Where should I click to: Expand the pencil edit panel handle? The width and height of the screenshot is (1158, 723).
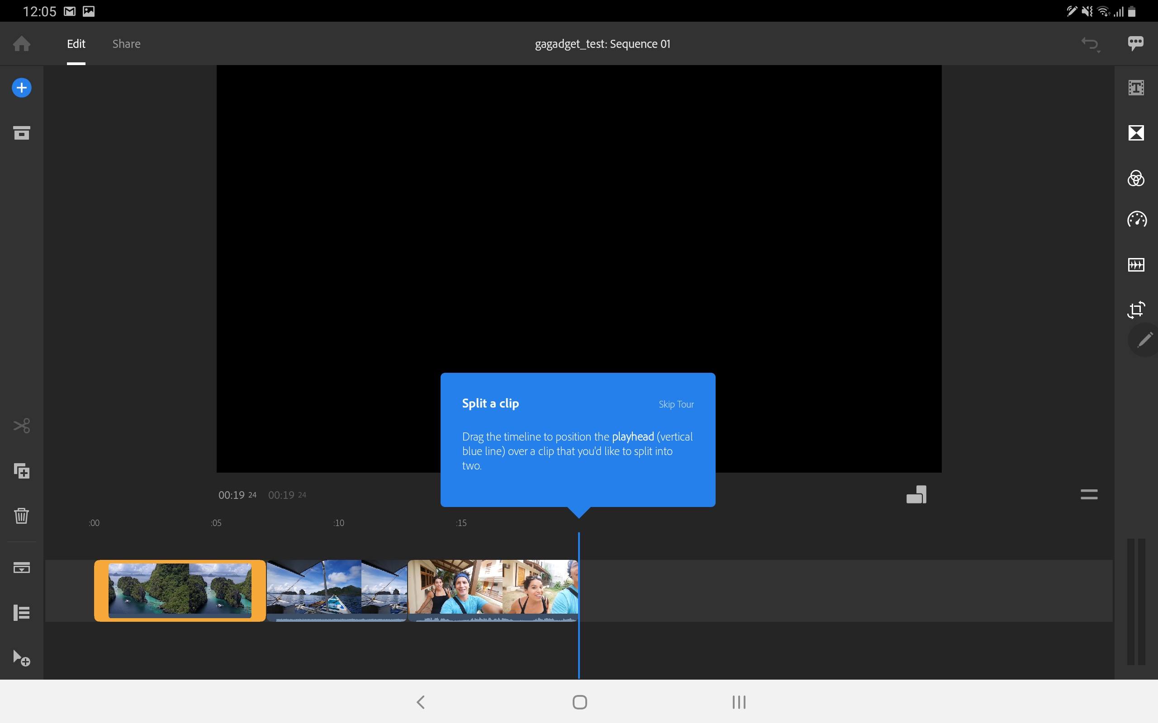pyautogui.click(x=1144, y=340)
